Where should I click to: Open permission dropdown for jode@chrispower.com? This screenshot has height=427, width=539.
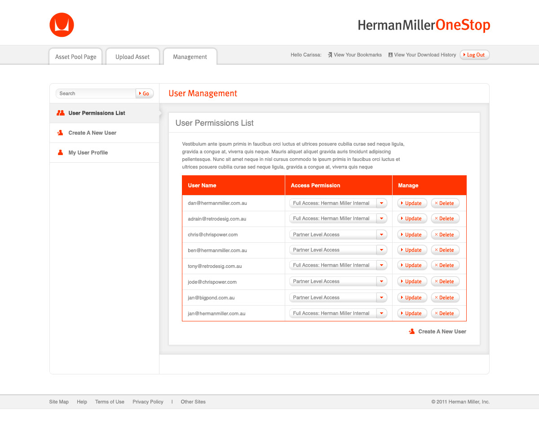click(x=381, y=281)
